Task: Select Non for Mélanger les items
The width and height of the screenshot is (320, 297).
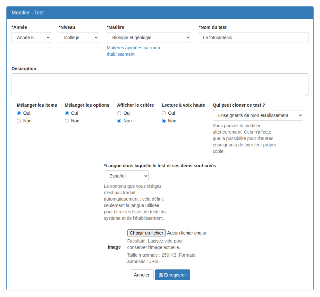Action: coord(19,121)
